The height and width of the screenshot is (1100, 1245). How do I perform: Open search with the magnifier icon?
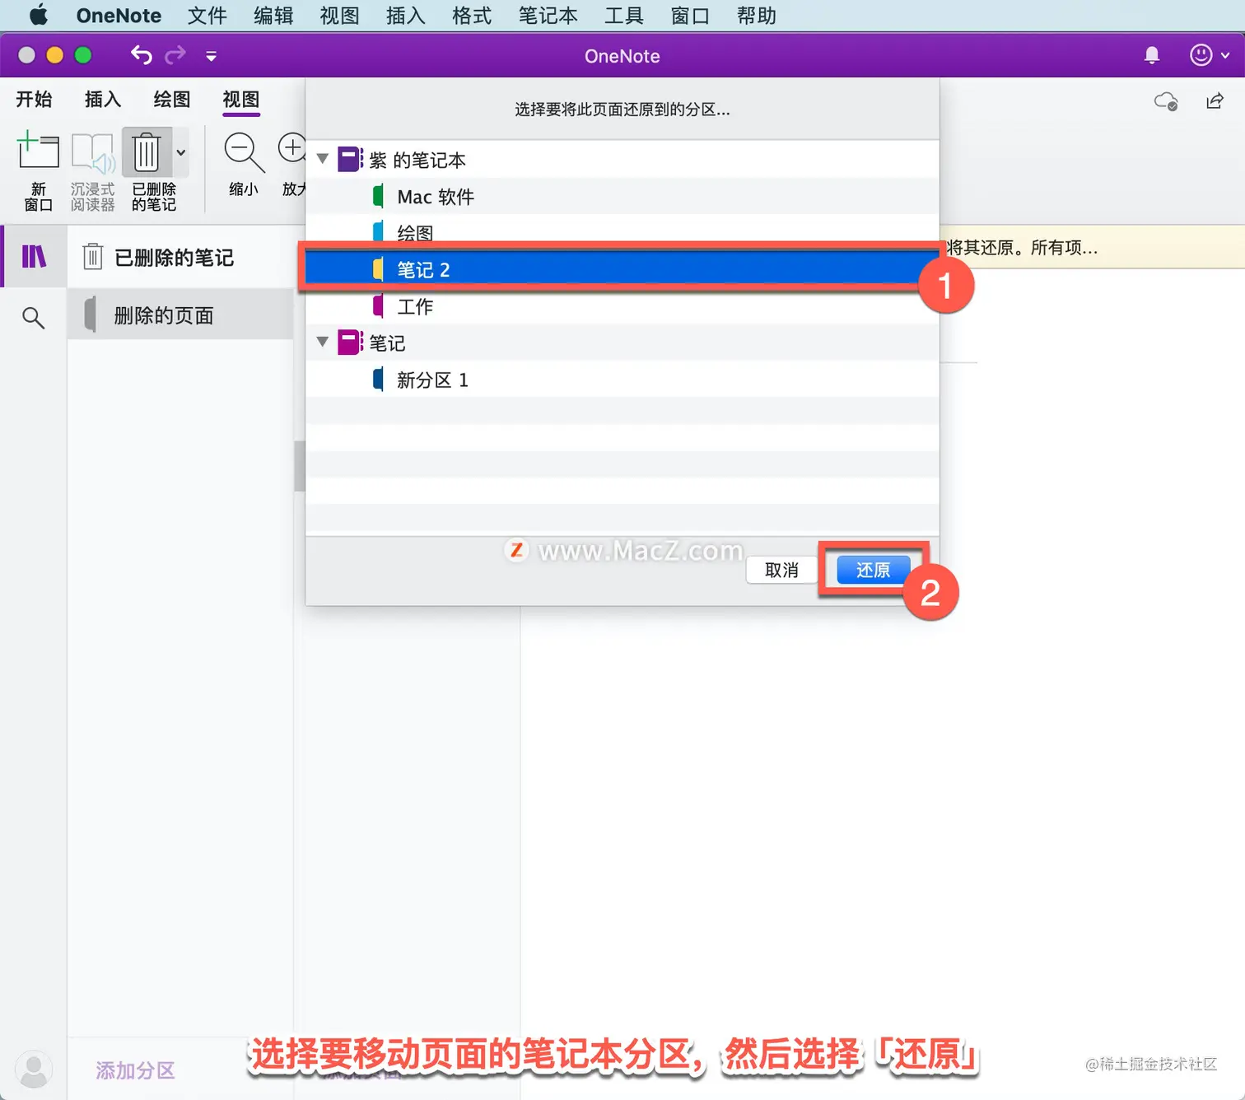[33, 317]
